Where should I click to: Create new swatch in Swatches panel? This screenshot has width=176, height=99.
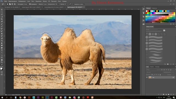(171, 24)
